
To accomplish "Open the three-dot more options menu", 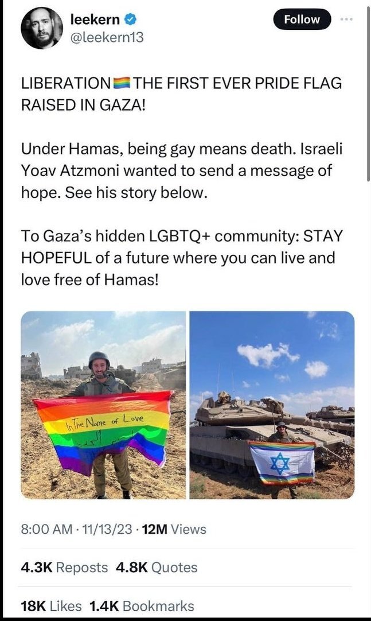I will (346, 19).
